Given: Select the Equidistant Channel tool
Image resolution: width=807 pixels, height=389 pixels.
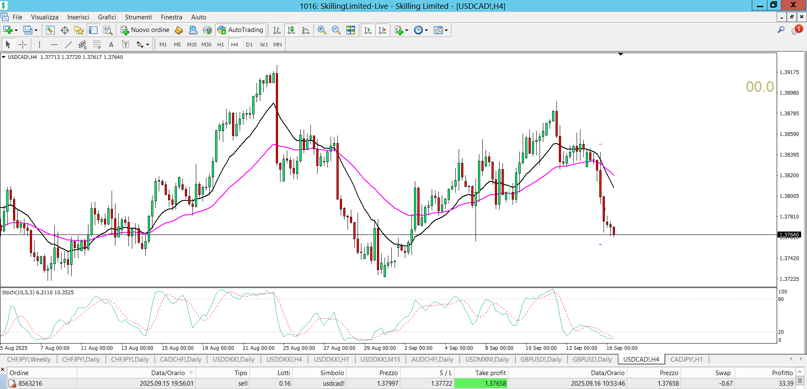Looking at the screenshot, I should (83, 44).
